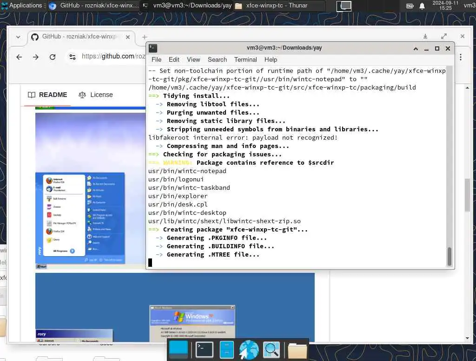Open the file manager cabinet dock icon
The image size is (476, 361).
[226, 349]
